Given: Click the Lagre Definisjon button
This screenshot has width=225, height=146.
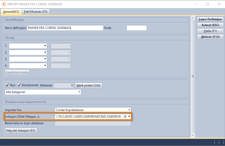Looking at the screenshot, I should [210, 19].
